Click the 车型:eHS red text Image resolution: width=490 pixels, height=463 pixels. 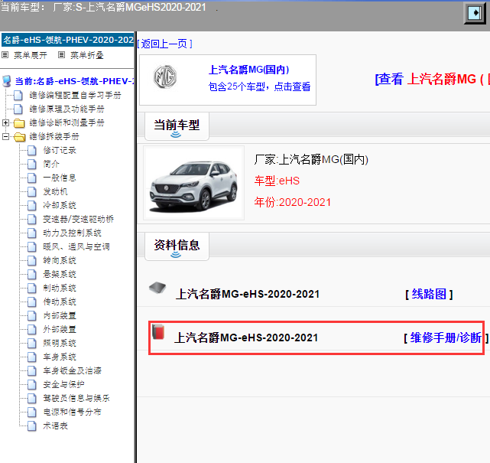pos(277,181)
